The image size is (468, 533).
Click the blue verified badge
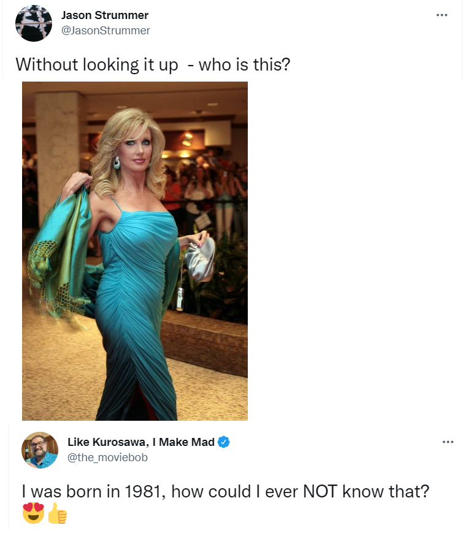pyautogui.click(x=223, y=442)
